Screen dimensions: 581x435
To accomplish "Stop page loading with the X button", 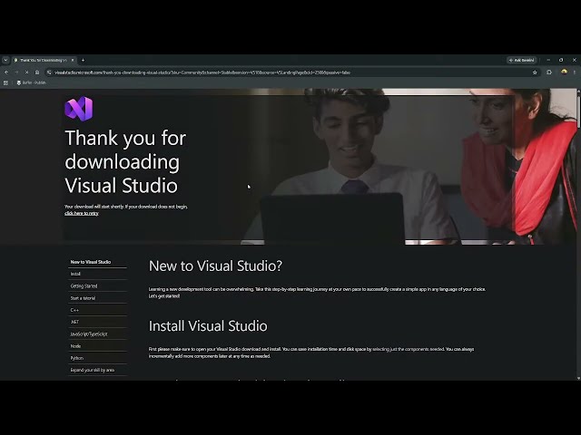I will click(x=26, y=72).
